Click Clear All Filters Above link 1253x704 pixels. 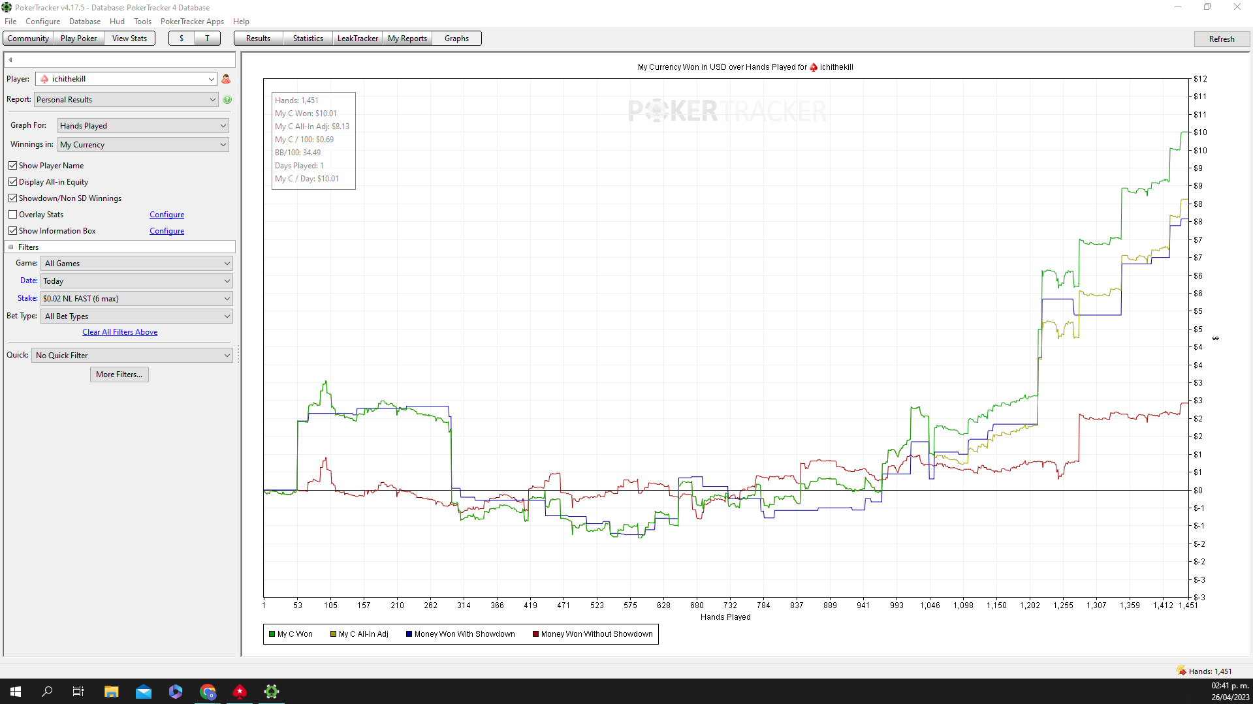120,332
